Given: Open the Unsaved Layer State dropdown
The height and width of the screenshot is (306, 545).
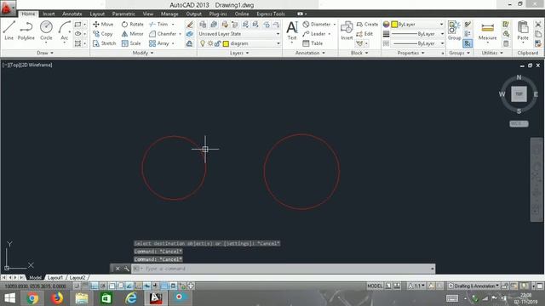Looking at the screenshot, I should click(x=239, y=34).
